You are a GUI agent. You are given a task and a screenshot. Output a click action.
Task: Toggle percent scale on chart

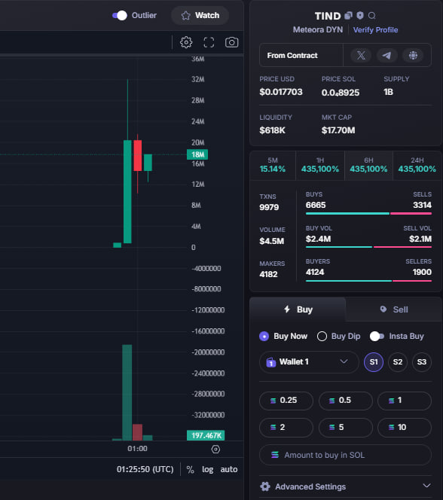point(190,469)
